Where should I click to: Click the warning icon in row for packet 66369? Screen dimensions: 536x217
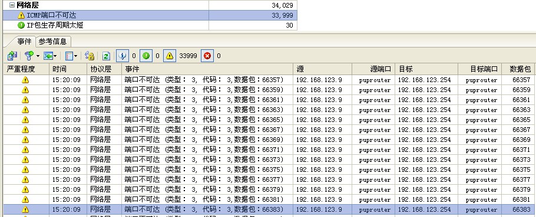[25, 140]
